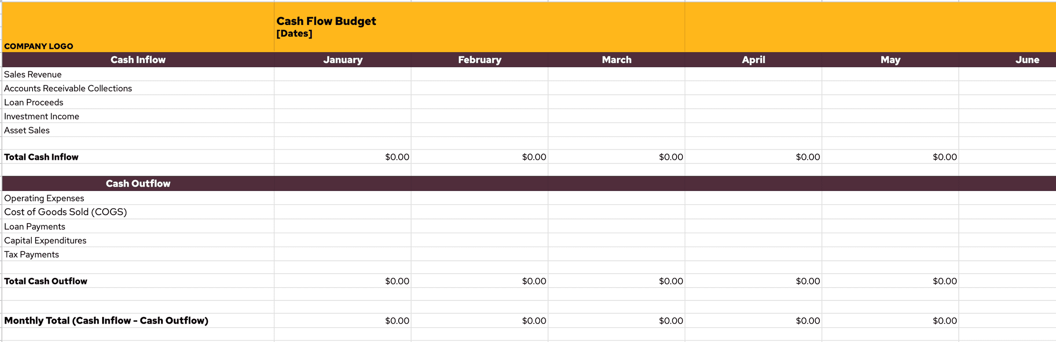Select the Accounts Receivable Collections label cell

(138, 88)
